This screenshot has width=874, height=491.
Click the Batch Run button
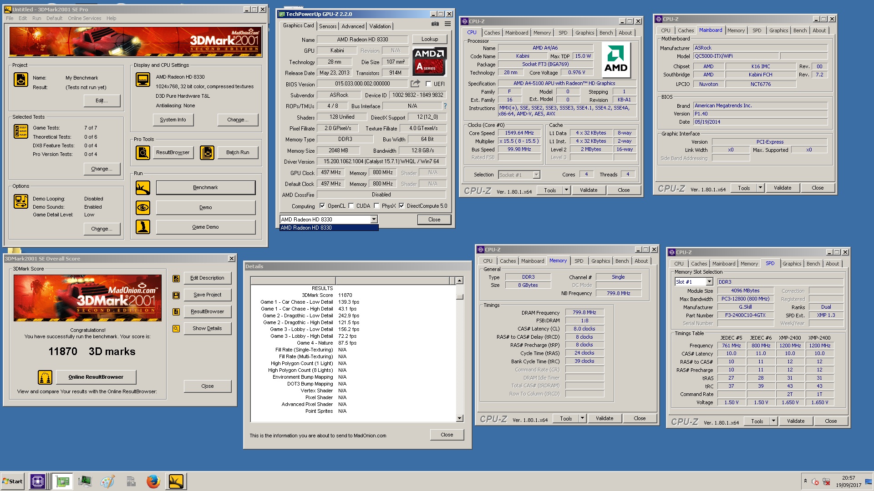pos(238,152)
